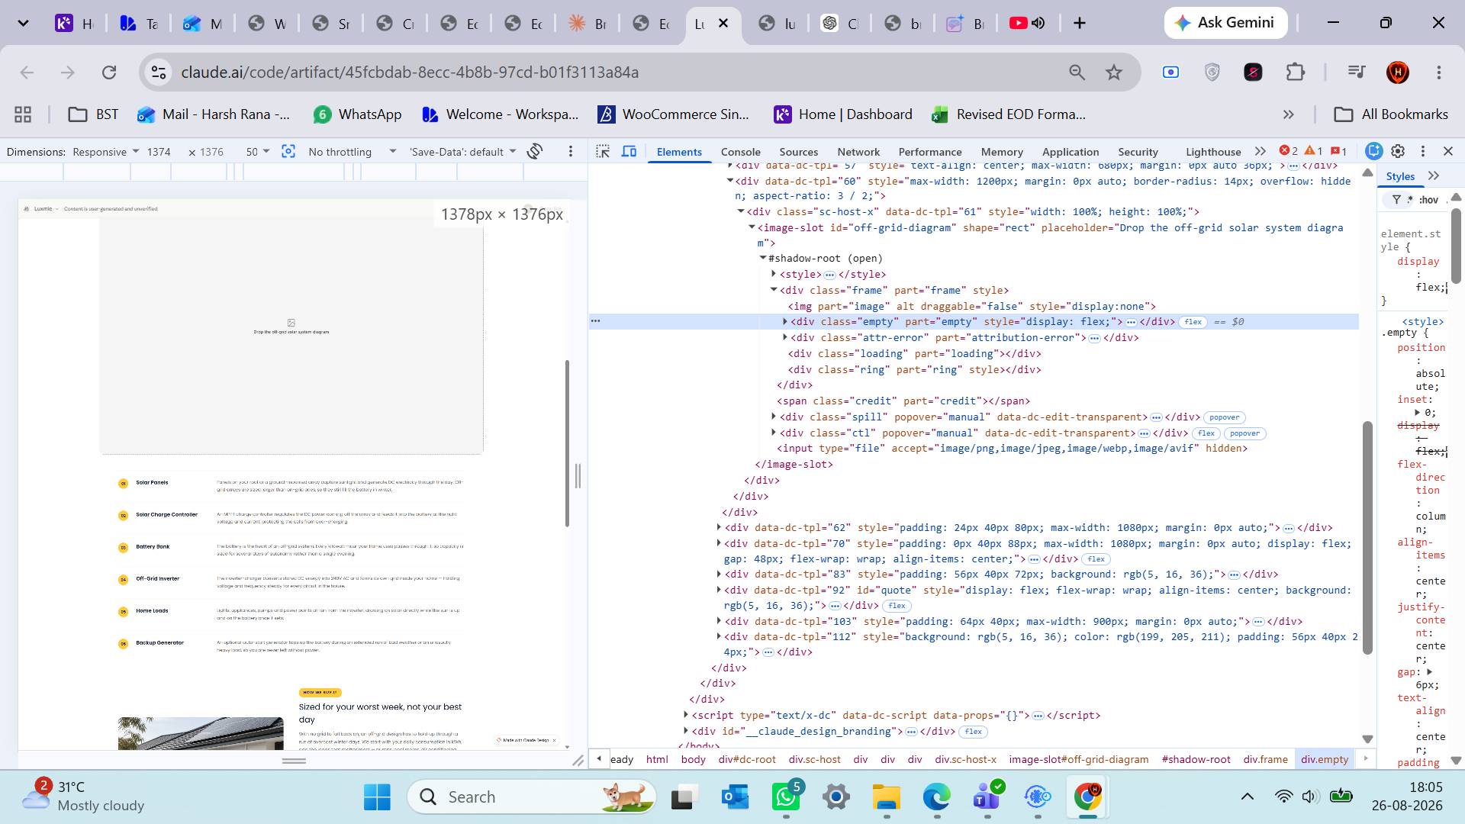1465x824 pixels.
Task: Toggle the device toolbar icon
Action: click(629, 151)
